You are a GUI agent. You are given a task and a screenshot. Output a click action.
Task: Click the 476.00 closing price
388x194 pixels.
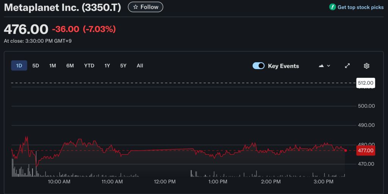click(x=26, y=29)
